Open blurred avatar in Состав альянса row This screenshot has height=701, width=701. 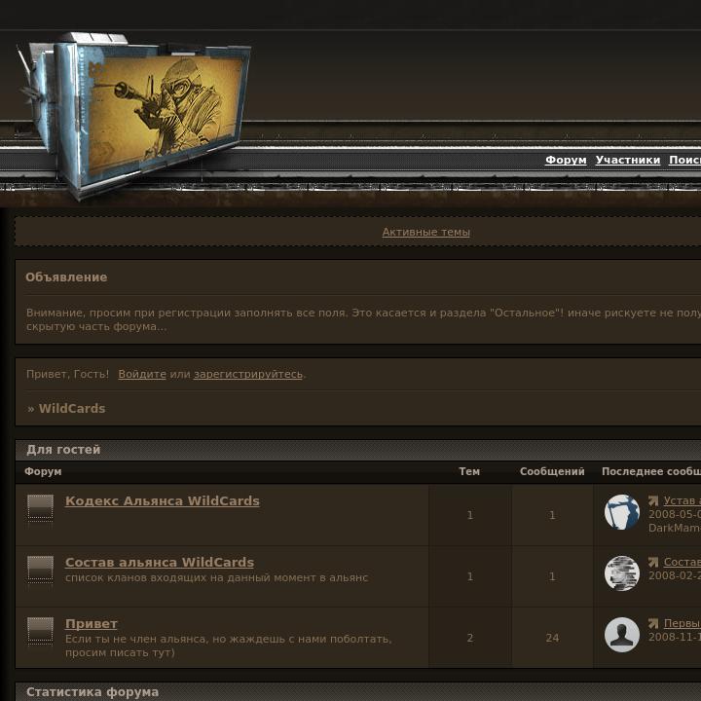click(622, 573)
